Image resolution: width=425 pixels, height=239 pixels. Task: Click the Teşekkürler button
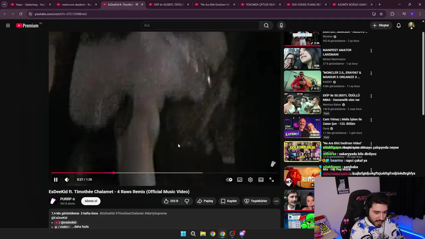pyautogui.click(x=256, y=201)
